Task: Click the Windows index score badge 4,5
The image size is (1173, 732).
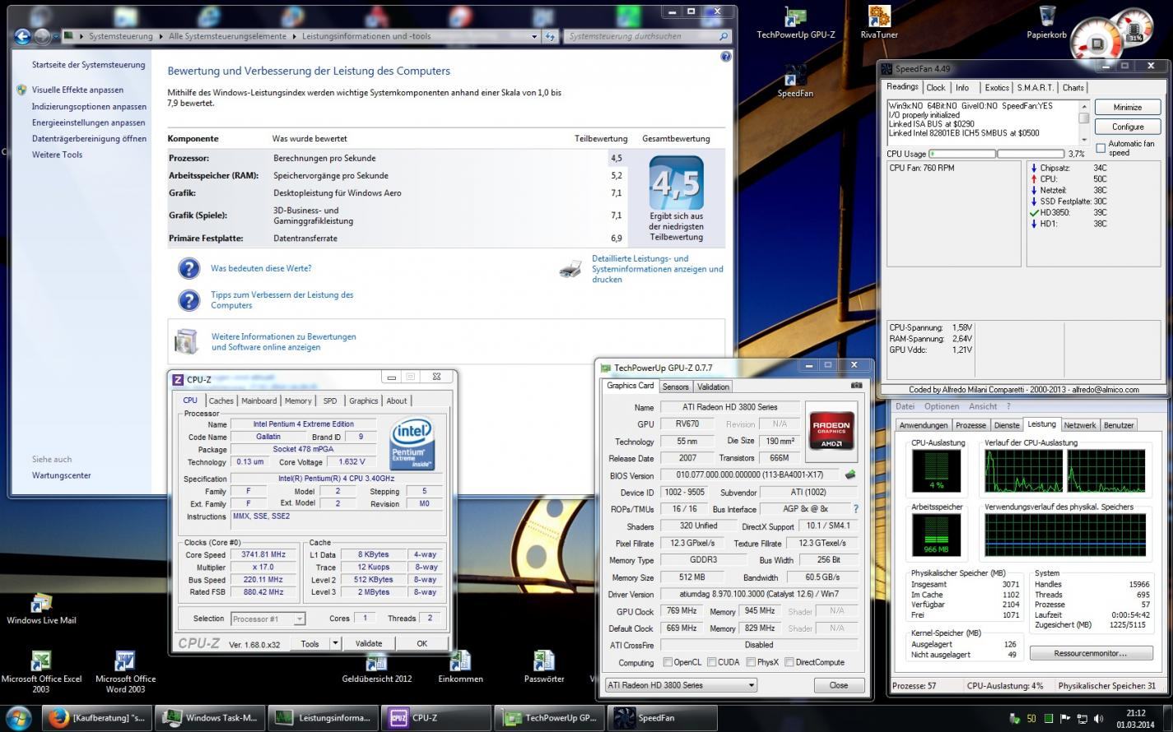Action: pos(676,183)
